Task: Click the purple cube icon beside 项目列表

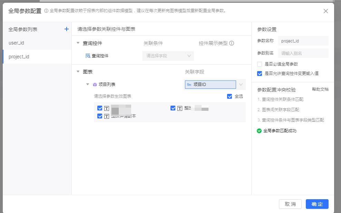Action: pos(95,85)
